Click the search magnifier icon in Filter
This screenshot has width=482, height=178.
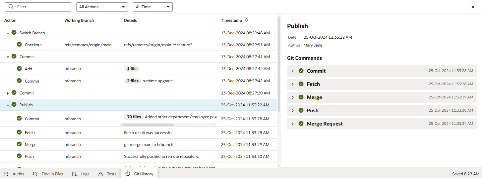(x=11, y=7)
